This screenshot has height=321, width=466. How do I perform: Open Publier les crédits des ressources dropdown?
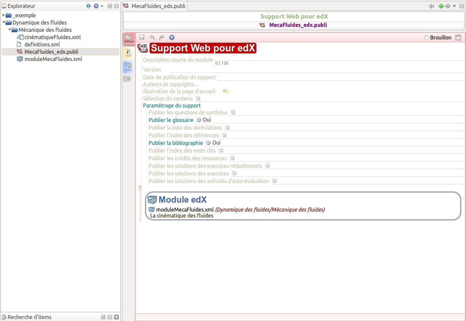pos(232,158)
